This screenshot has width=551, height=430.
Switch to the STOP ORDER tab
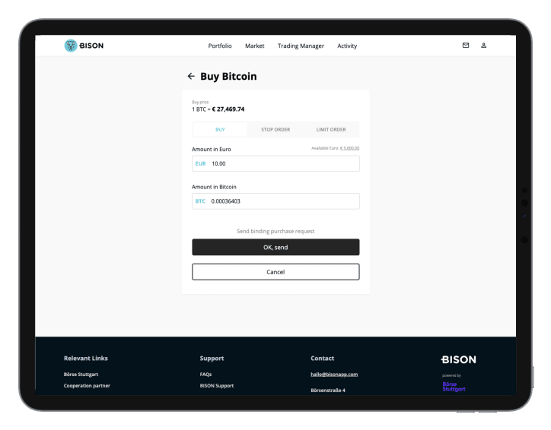pos(275,130)
